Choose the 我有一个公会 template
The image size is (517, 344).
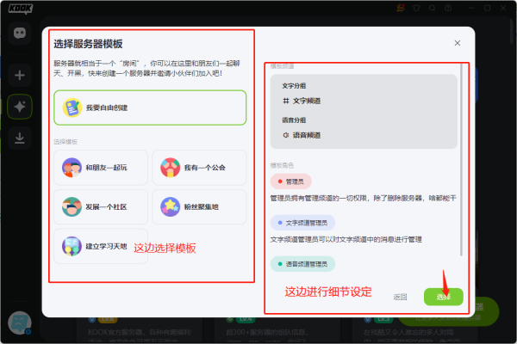tap(199, 168)
